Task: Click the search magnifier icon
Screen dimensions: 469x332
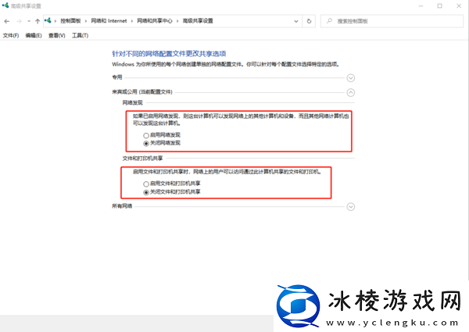Action: (x=329, y=21)
